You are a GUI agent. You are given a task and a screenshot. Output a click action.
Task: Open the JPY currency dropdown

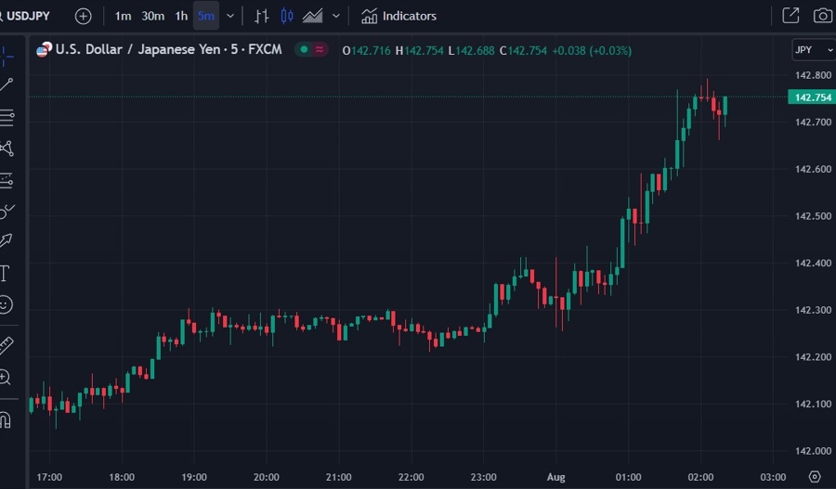[x=812, y=50]
